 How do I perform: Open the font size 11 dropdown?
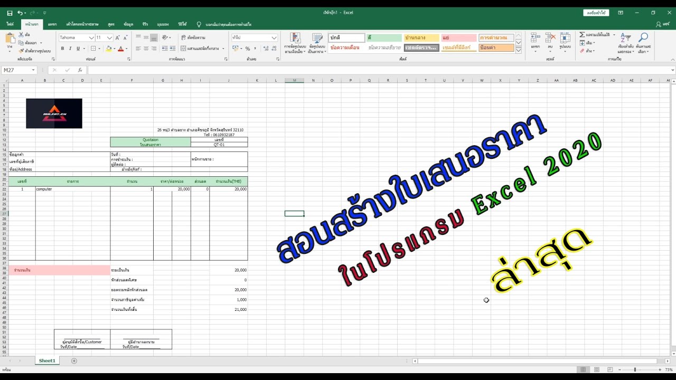[x=109, y=37]
